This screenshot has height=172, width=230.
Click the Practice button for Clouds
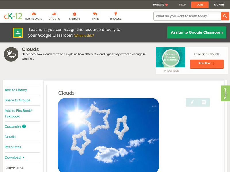pyautogui.click(x=207, y=64)
